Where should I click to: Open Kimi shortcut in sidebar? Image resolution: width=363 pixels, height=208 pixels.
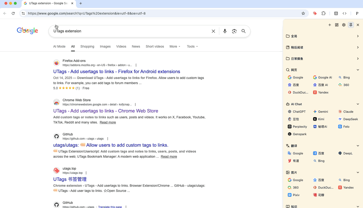319,119
